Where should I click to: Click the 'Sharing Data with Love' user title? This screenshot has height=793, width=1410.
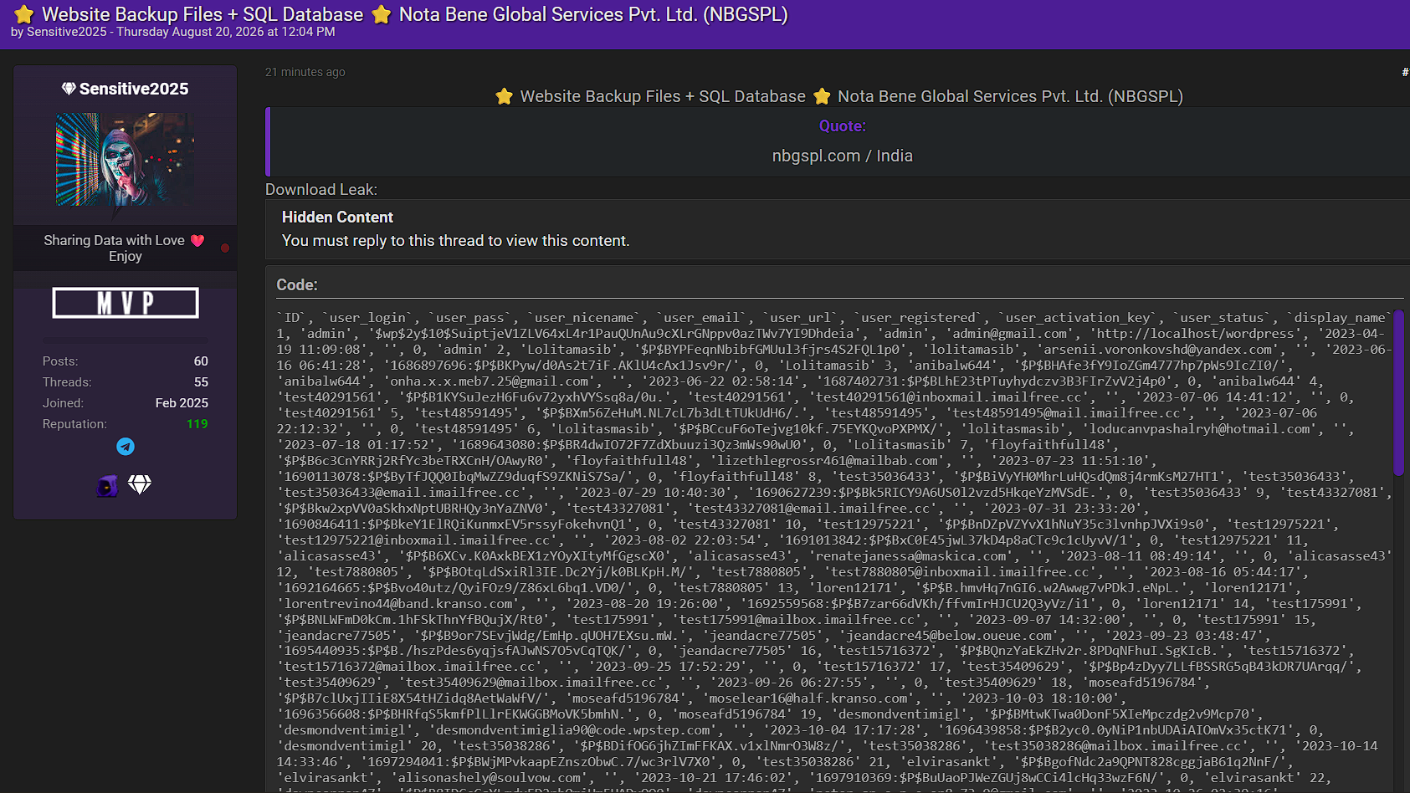coord(114,240)
